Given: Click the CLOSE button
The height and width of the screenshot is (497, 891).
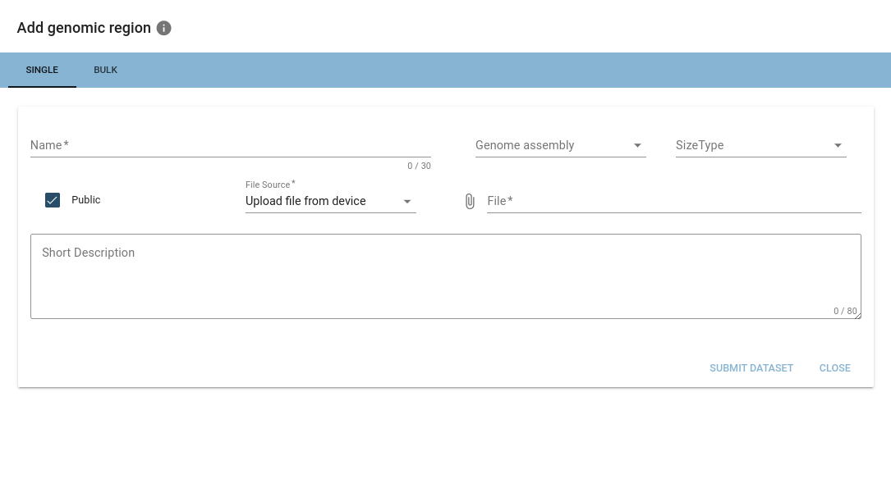Looking at the screenshot, I should click(834, 368).
